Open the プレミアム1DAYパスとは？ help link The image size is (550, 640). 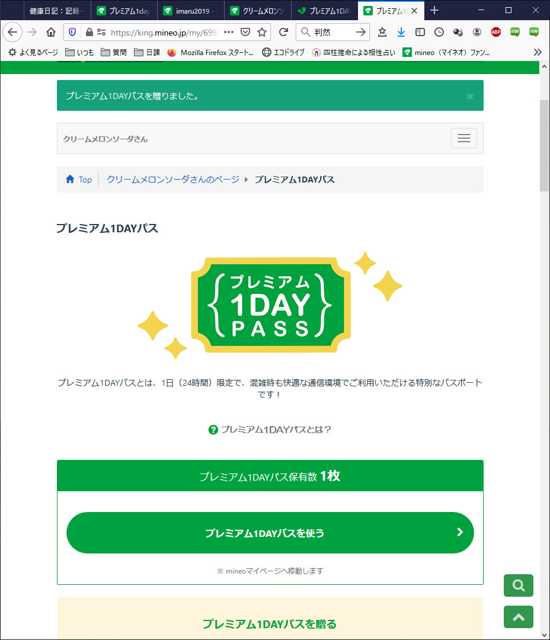point(270,430)
